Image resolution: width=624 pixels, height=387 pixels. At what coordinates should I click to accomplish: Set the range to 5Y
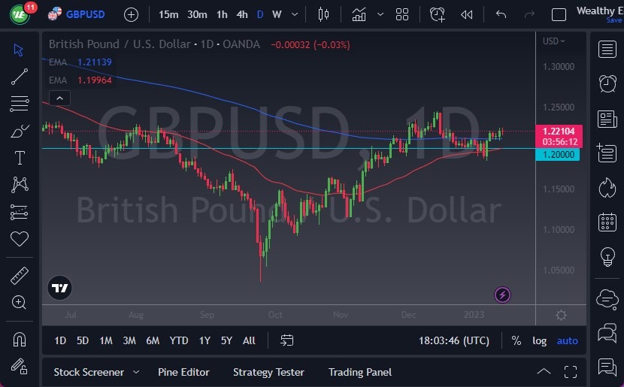coord(226,341)
